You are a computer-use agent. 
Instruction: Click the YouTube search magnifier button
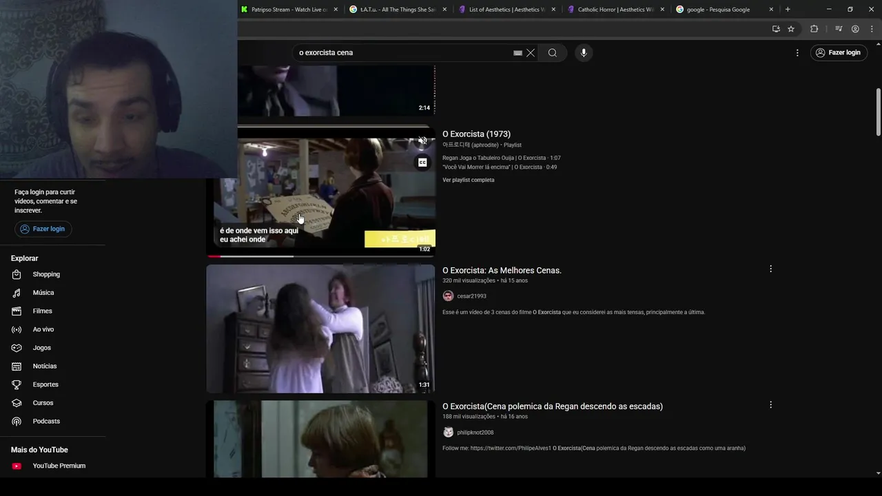coord(552,52)
